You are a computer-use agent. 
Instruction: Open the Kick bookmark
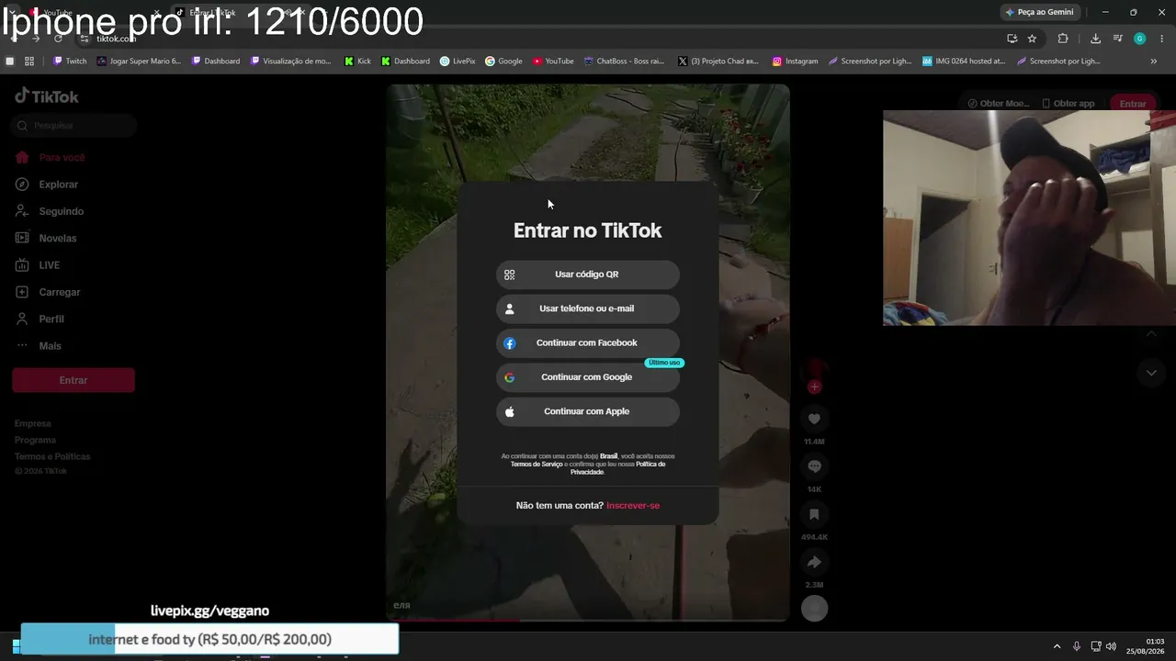click(x=358, y=62)
